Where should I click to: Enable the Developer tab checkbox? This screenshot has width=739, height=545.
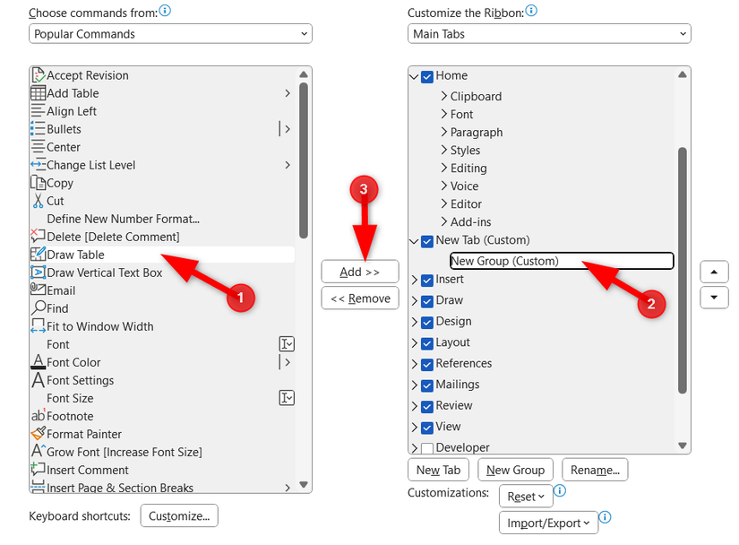[429, 447]
